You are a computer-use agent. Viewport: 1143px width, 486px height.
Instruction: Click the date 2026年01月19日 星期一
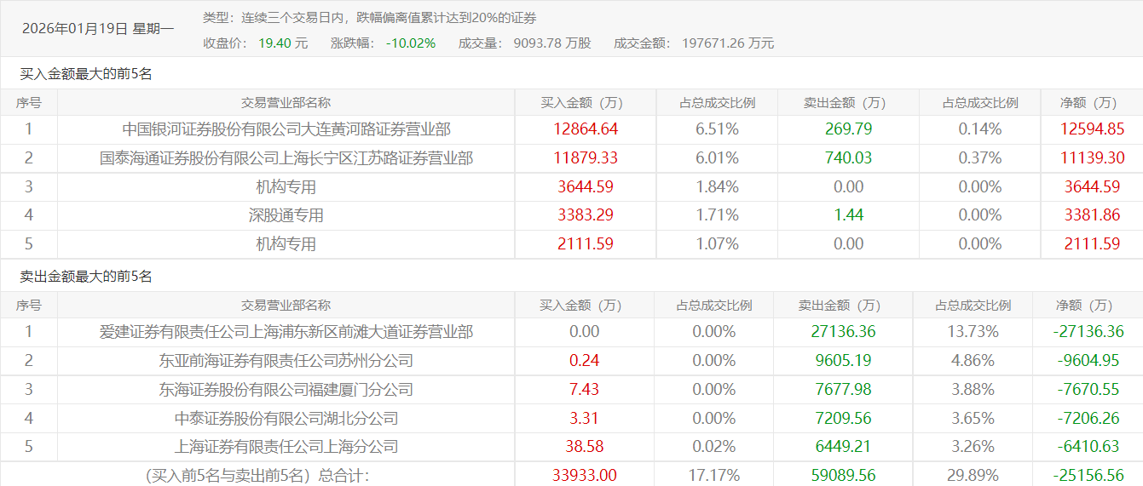[x=98, y=28]
